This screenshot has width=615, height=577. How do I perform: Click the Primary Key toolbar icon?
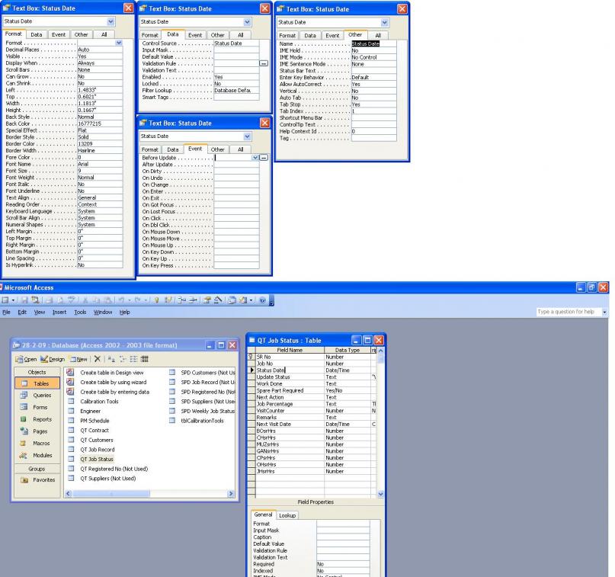coord(156,300)
